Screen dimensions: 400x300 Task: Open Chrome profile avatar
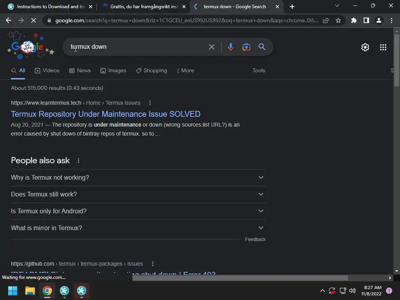click(379, 20)
